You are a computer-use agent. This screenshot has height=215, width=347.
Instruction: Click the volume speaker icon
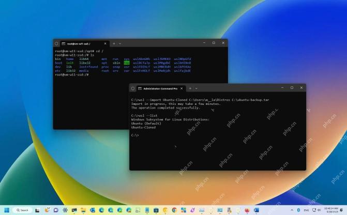(x=319, y=210)
